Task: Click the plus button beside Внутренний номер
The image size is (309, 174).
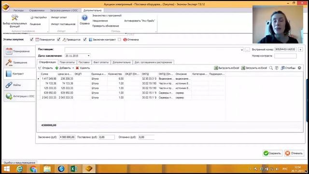Action: tap(300, 49)
